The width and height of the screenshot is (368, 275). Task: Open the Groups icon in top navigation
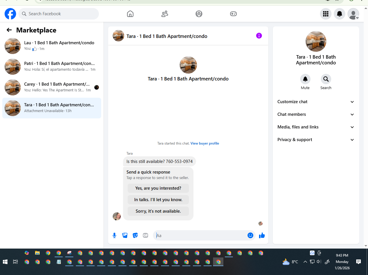(199, 14)
